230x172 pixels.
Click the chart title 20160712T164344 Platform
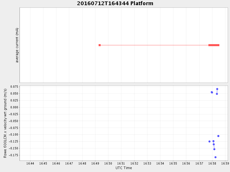115,3
